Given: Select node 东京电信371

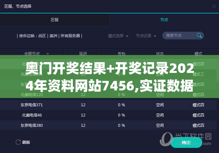Looking at the screenshot, I should [x=32, y=105].
